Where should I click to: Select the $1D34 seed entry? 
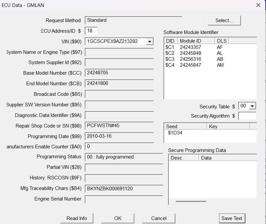tap(175, 133)
